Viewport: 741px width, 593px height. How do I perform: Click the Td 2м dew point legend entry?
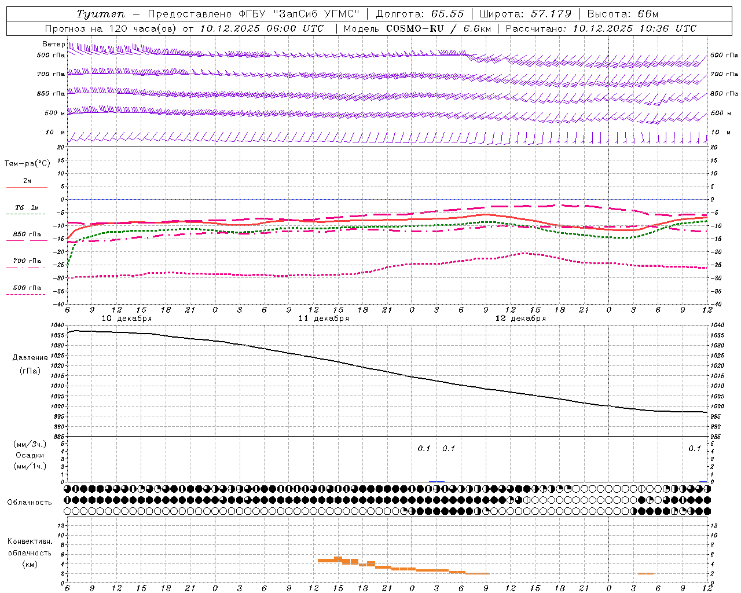pyautogui.click(x=27, y=207)
